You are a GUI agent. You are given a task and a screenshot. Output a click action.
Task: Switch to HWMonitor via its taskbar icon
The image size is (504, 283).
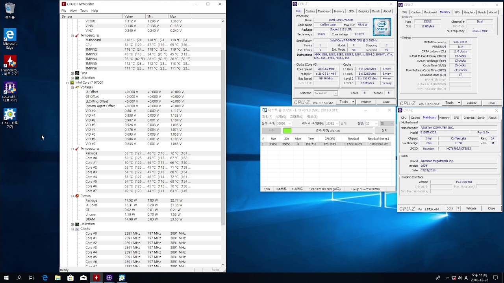coord(96,277)
